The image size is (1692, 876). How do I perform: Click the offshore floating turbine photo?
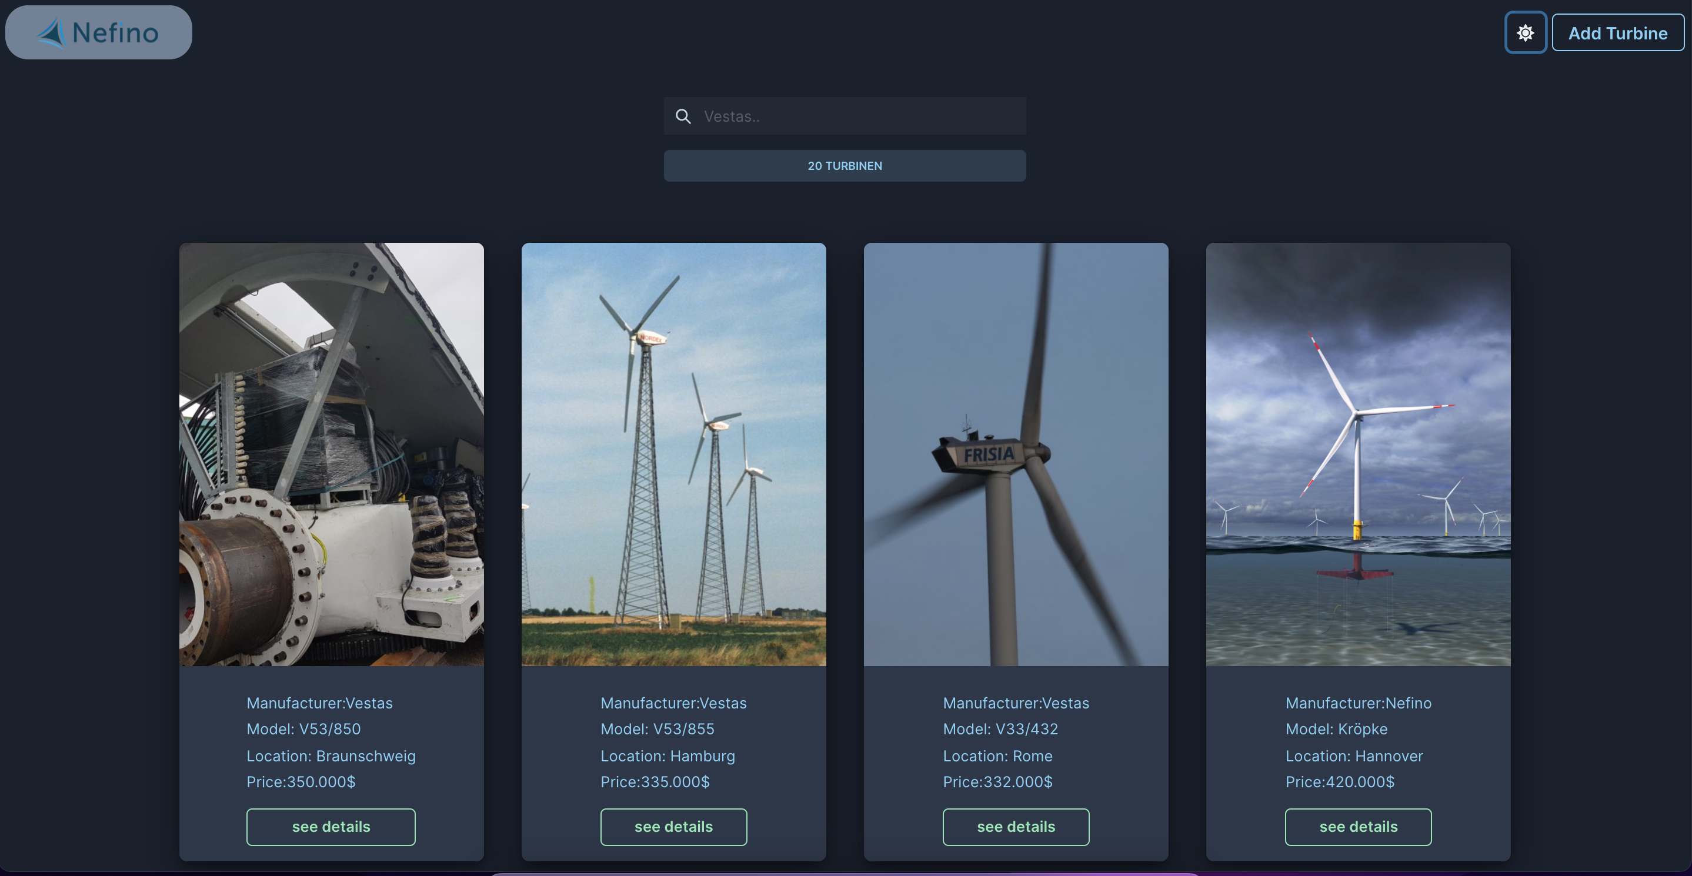point(1358,454)
